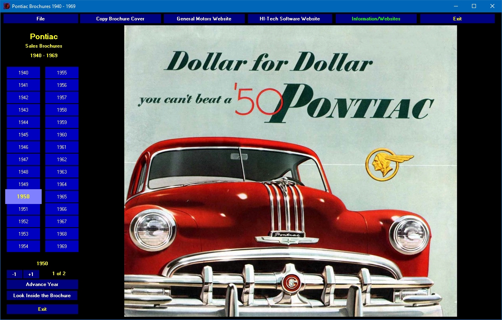Go to the 1954 year button
502x320 pixels.
pyautogui.click(x=23, y=246)
